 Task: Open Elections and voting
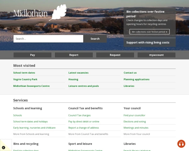click(x=135, y=121)
